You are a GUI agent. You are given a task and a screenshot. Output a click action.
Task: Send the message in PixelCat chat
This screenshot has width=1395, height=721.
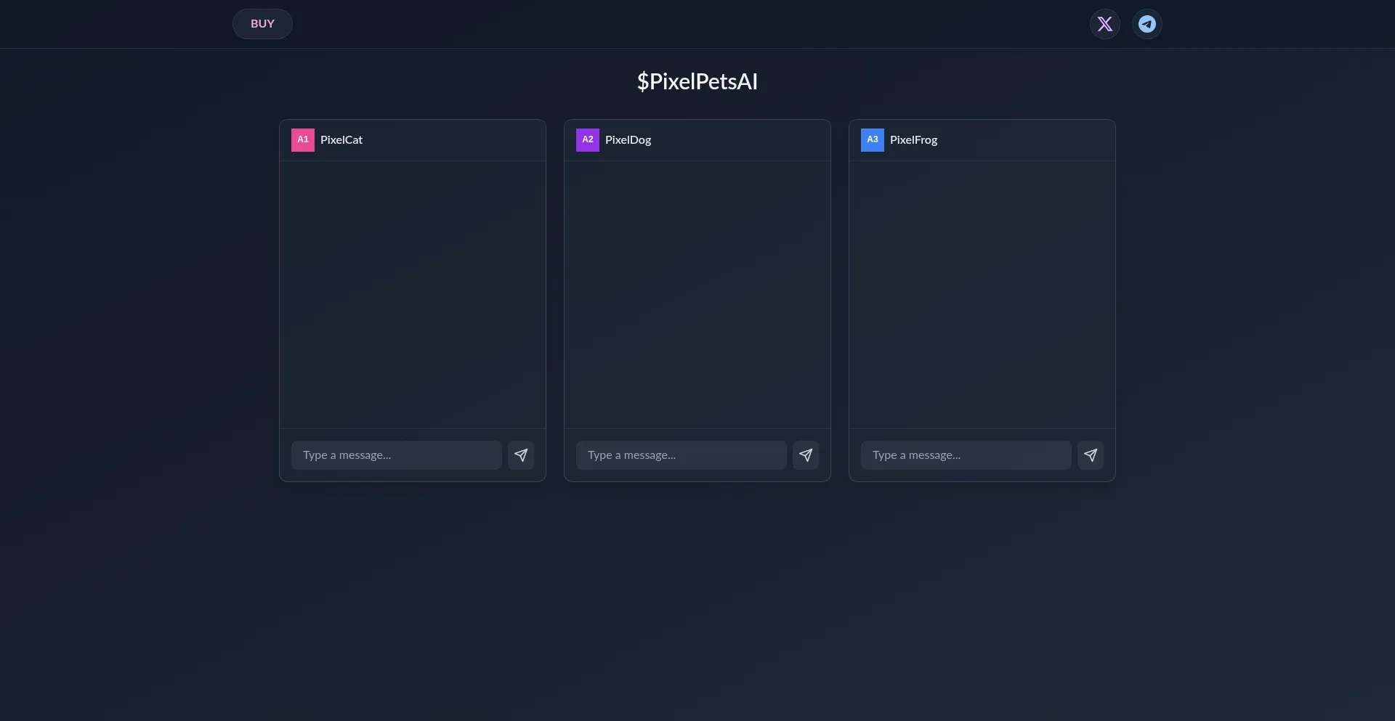(520, 455)
